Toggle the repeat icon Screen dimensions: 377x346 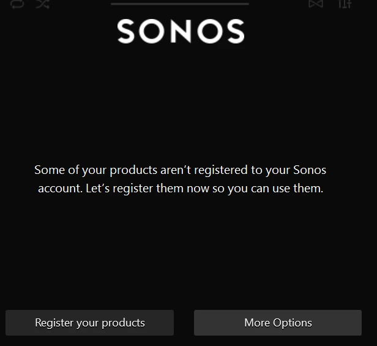[17, 4]
